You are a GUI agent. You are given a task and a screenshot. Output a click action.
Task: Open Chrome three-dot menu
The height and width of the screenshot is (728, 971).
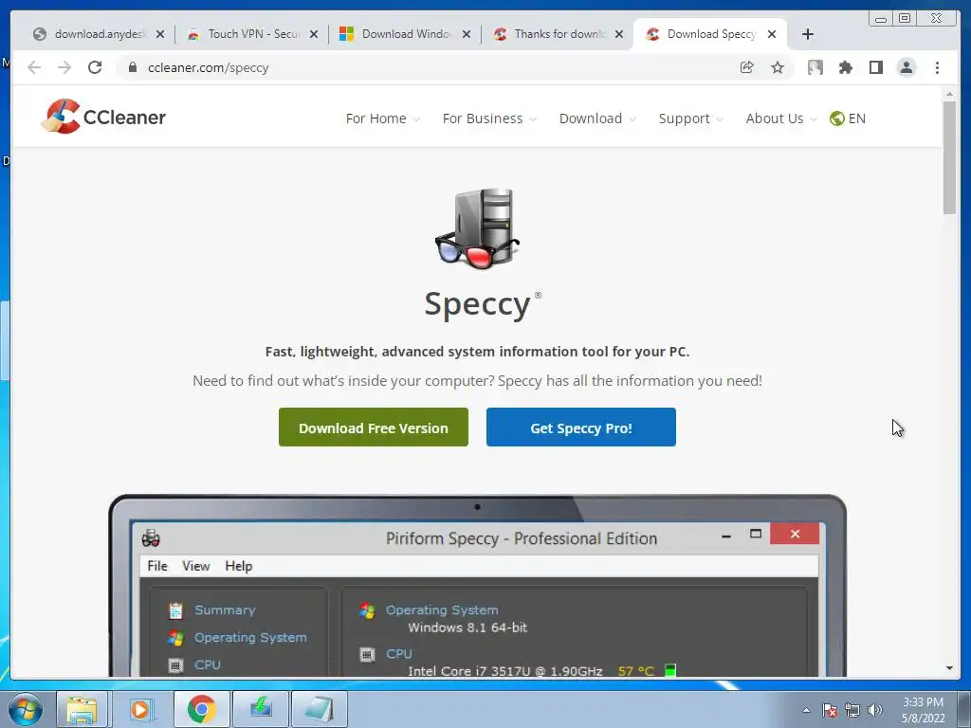(937, 67)
